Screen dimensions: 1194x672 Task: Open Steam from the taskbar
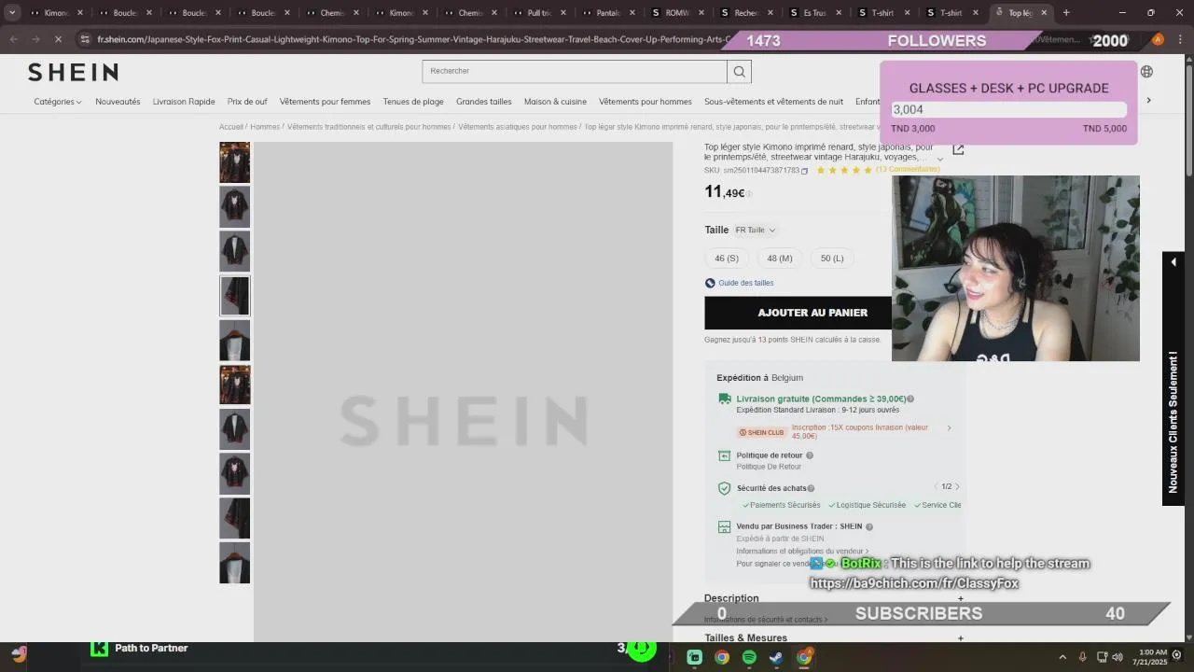[776, 657]
